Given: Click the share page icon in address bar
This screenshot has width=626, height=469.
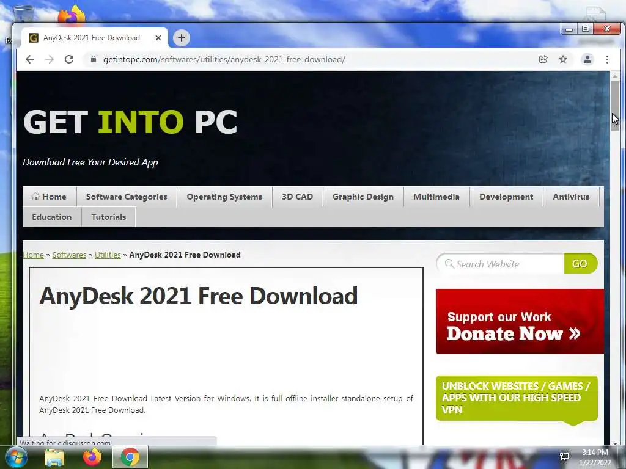Looking at the screenshot, I should point(543,59).
